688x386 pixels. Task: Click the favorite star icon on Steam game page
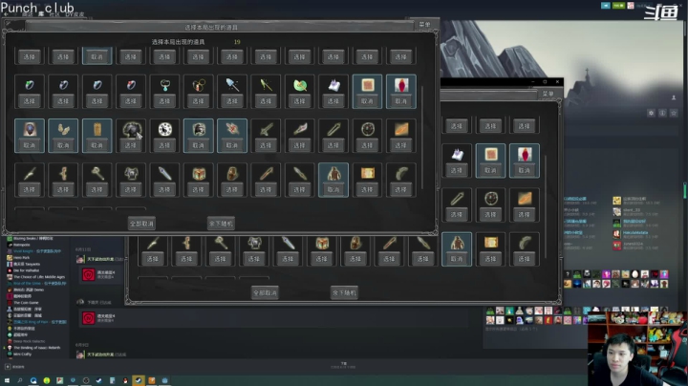coord(674,113)
